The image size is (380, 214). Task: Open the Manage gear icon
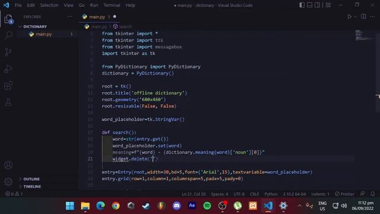8,181
